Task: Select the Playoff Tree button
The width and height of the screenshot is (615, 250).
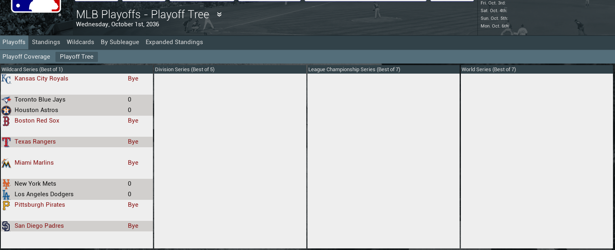Action: (76, 57)
